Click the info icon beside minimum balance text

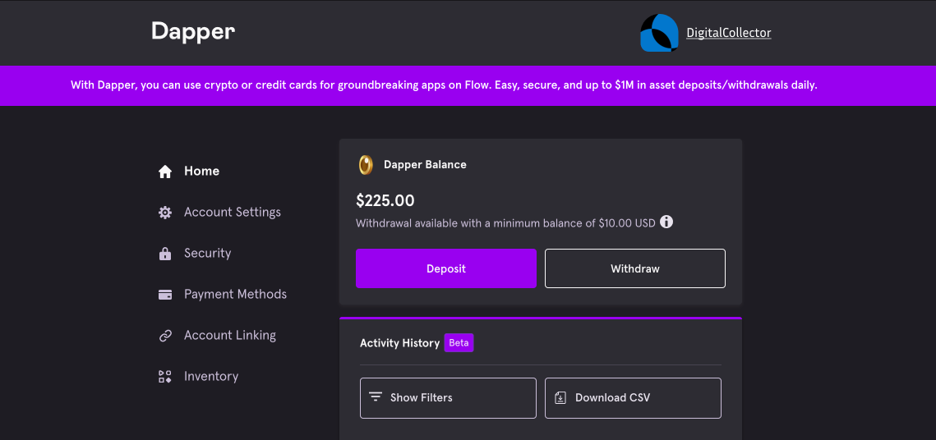(666, 222)
